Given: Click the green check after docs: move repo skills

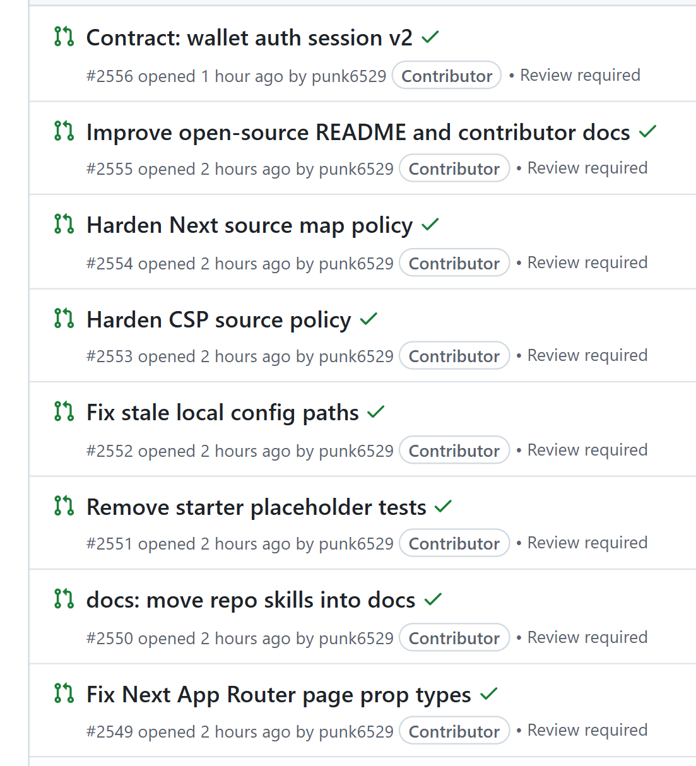Looking at the screenshot, I should tap(433, 599).
